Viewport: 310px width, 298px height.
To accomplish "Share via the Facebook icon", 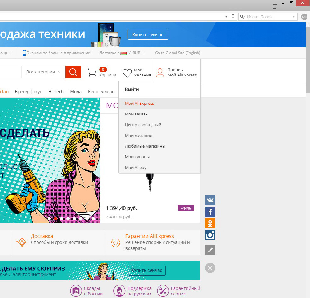I will tap(210, 212).
